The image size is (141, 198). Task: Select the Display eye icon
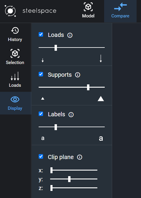15,99
